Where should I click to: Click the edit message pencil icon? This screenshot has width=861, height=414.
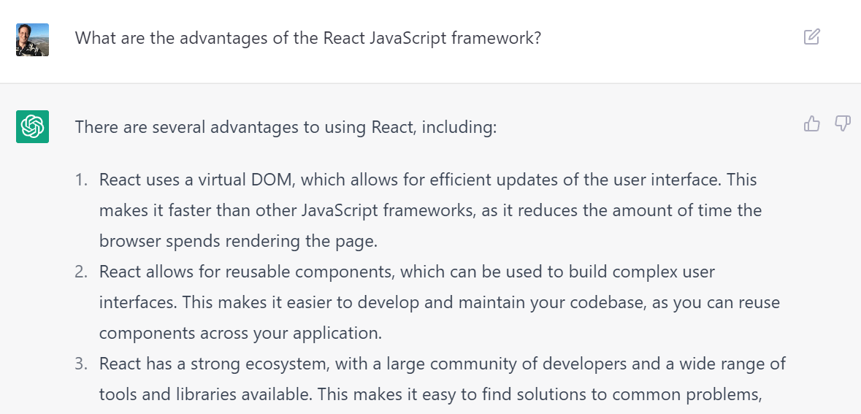[x=811, y=37]
